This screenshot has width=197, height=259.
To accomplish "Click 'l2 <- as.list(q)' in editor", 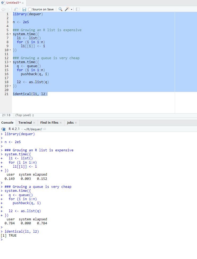I will (33, 82).
